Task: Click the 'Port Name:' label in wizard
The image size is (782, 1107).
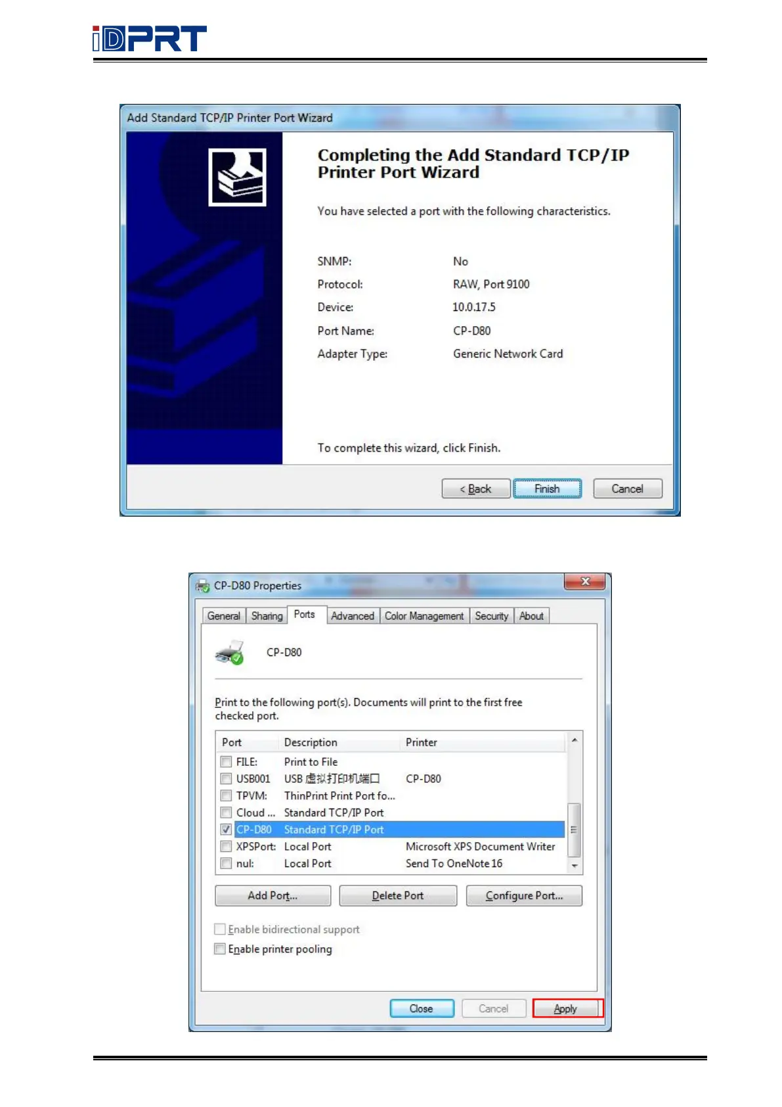Action: pos(346,331)
